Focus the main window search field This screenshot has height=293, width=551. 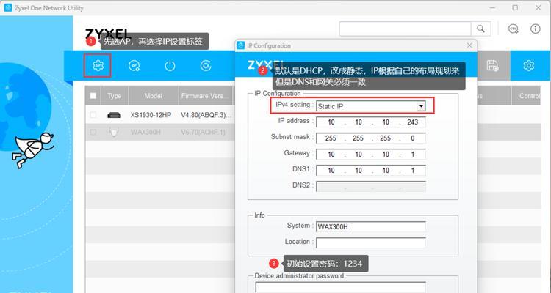(405, 29)
